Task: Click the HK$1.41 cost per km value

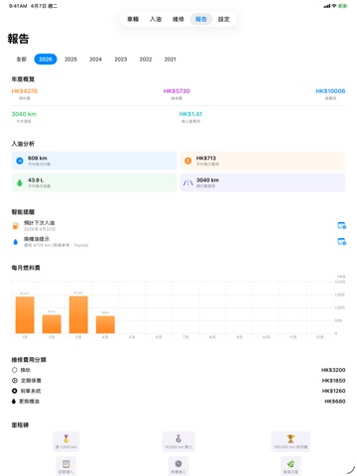Action: coord(190,114)
